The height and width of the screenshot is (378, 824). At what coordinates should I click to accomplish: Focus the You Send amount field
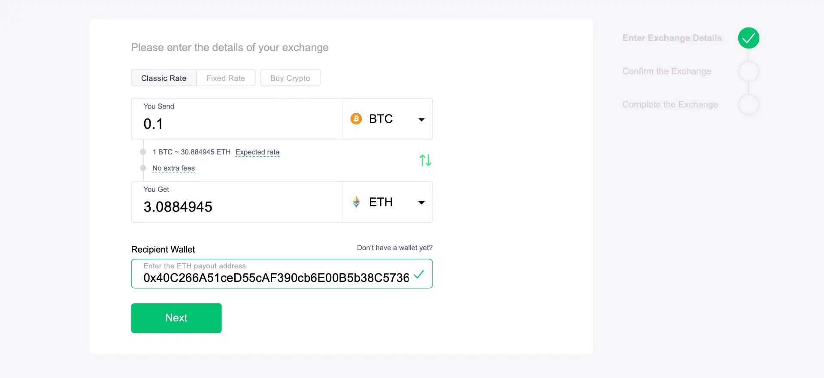click(236, 124)
